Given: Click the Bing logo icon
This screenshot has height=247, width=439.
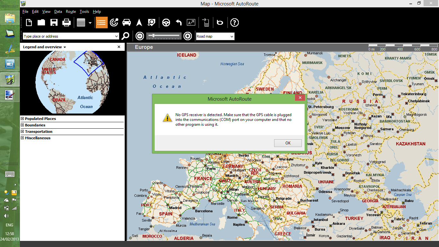Looking at the screenshot, I should tap(220, 23).
